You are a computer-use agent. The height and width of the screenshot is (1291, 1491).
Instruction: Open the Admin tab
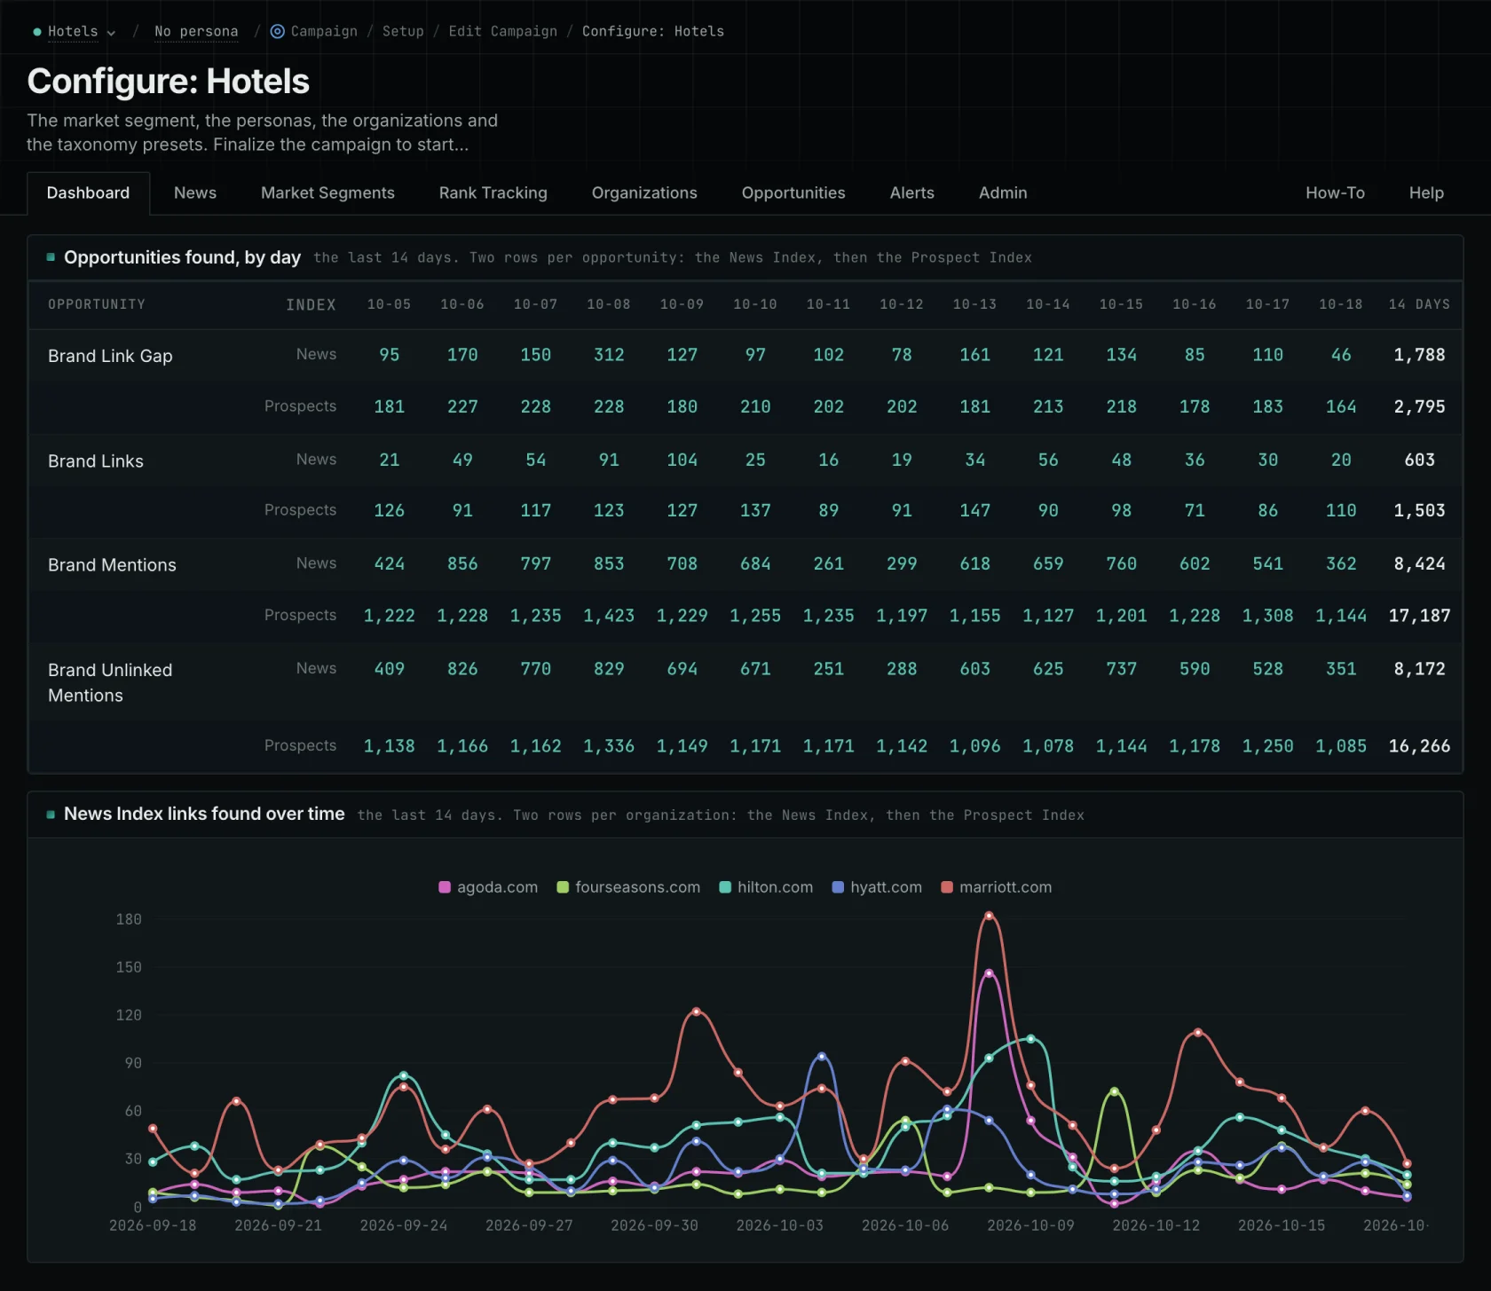click(1003, 193)
